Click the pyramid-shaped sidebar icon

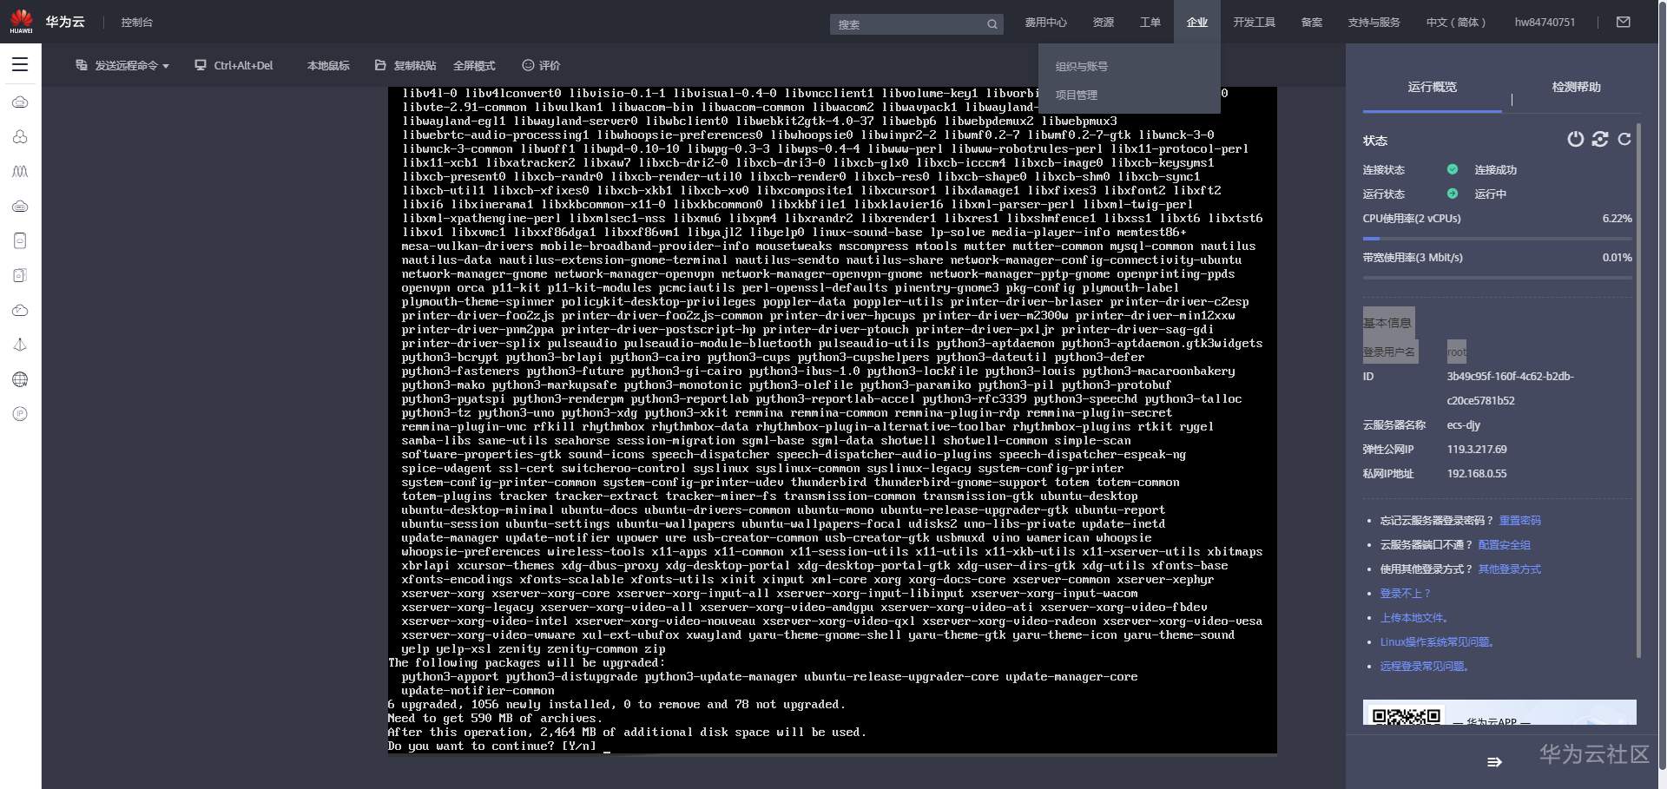click(20, 345)
